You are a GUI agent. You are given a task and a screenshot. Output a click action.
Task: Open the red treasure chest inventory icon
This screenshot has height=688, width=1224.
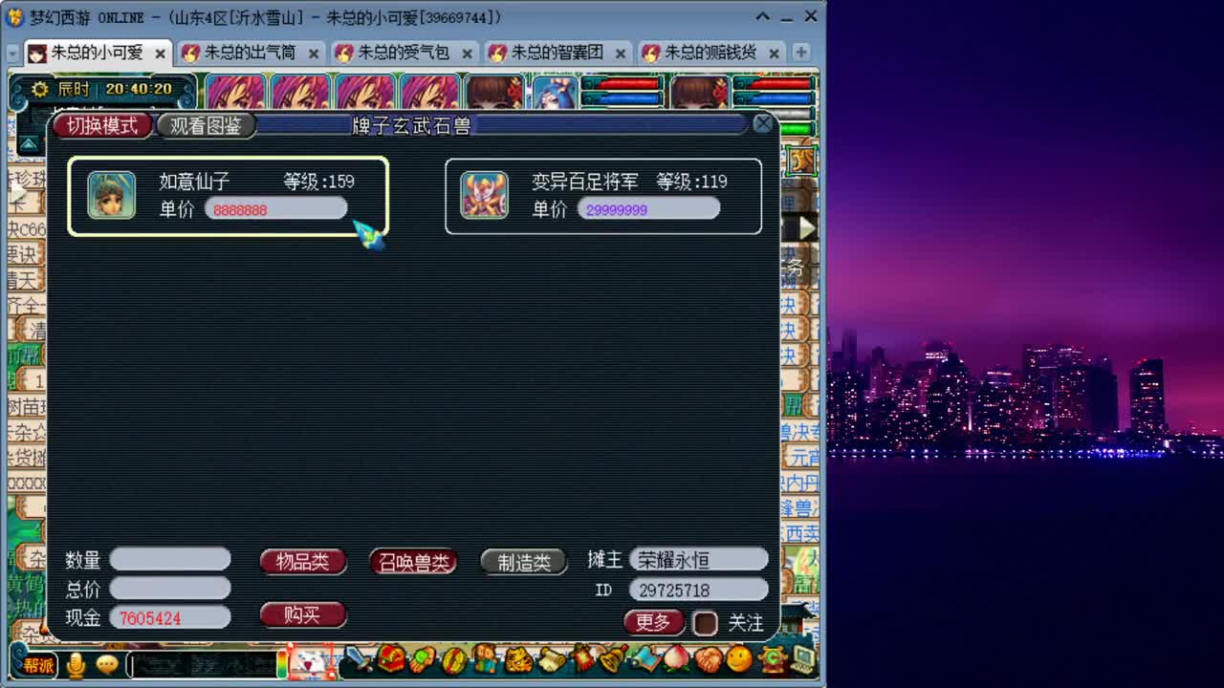[x=390, y=658]
